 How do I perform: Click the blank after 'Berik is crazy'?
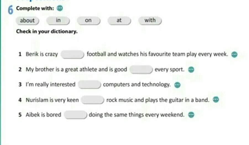tap(72, 54)
